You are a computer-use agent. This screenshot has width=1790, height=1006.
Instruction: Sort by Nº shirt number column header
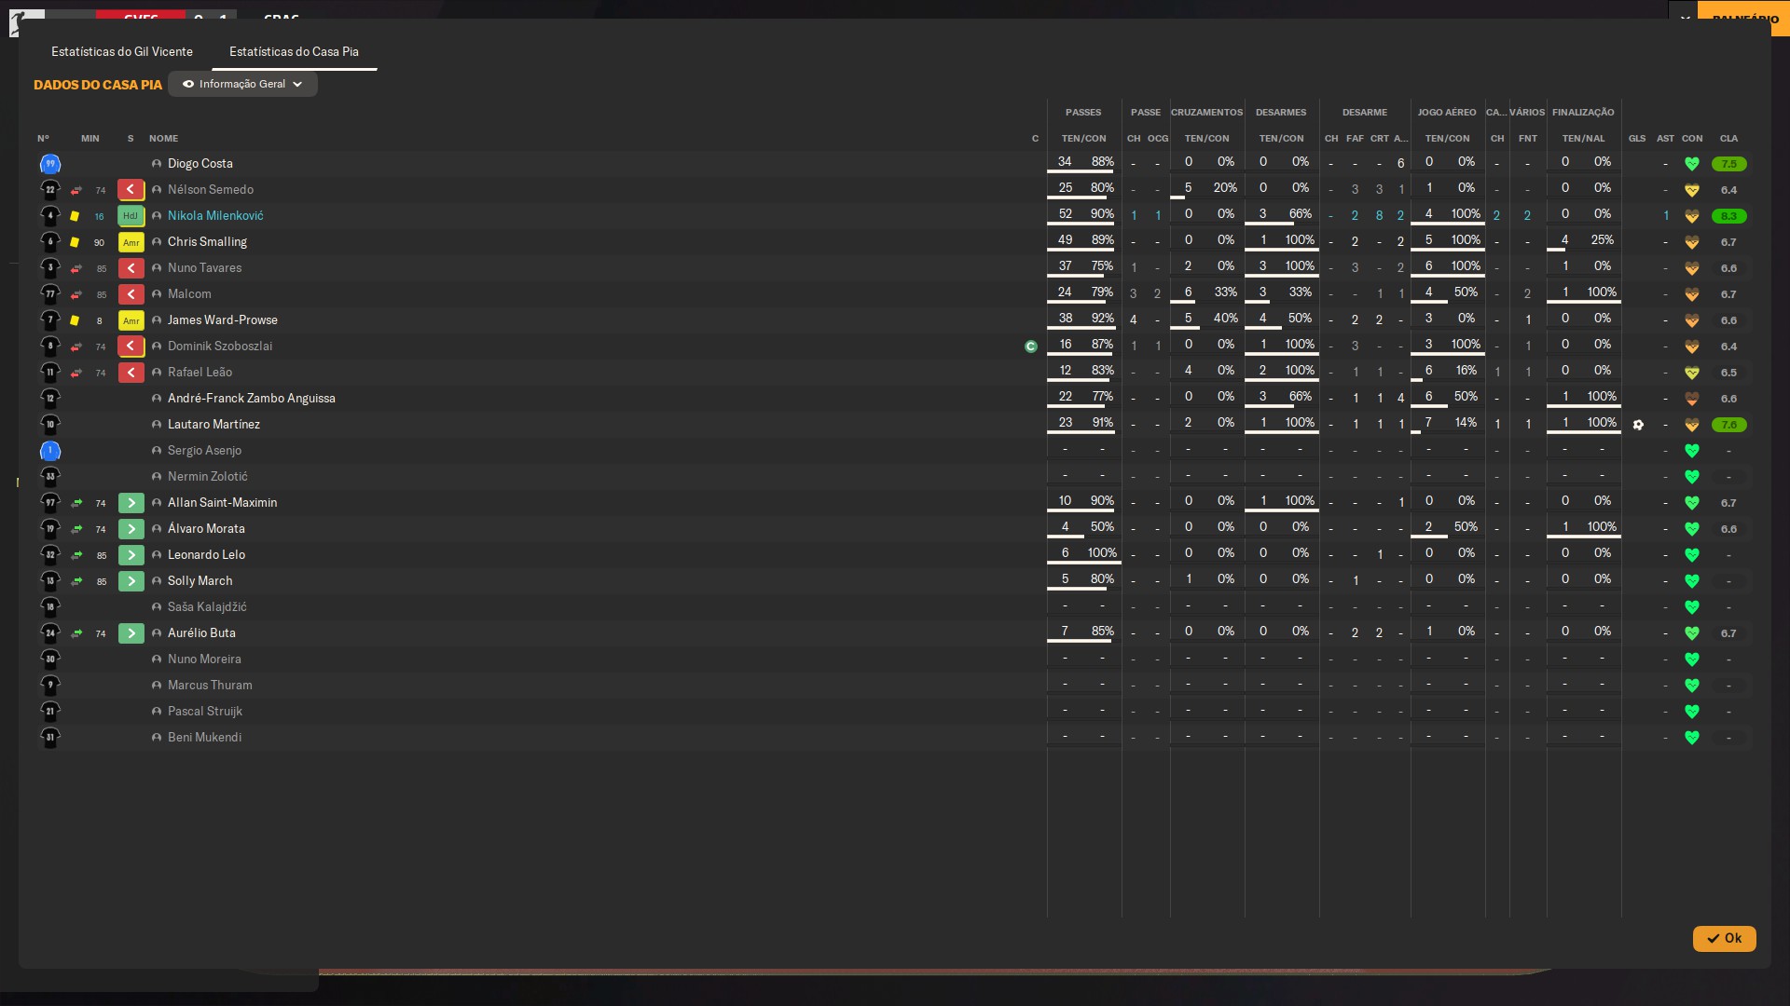(43, 138)
